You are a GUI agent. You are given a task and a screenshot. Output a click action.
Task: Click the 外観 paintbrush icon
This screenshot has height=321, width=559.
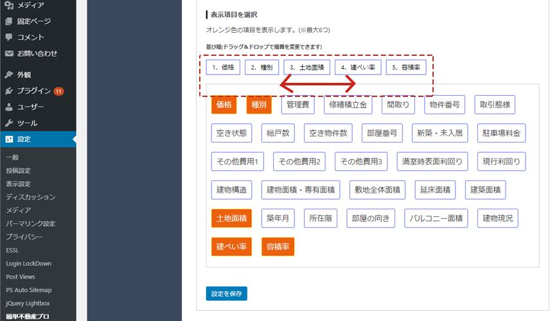(x=9, y=74)
